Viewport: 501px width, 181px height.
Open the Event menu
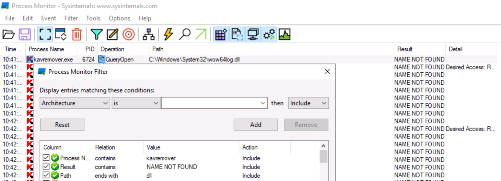point(49,18)
